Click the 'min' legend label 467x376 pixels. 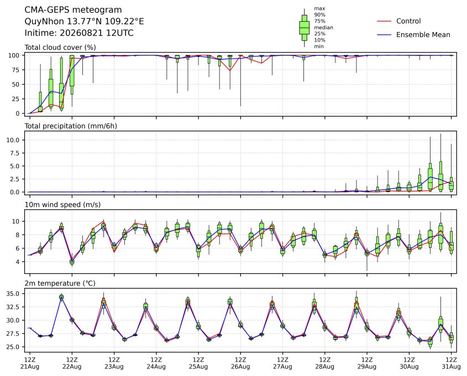click(x=319, y=46)
